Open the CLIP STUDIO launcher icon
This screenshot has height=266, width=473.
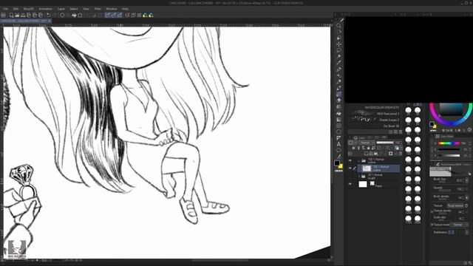(3, 15)
